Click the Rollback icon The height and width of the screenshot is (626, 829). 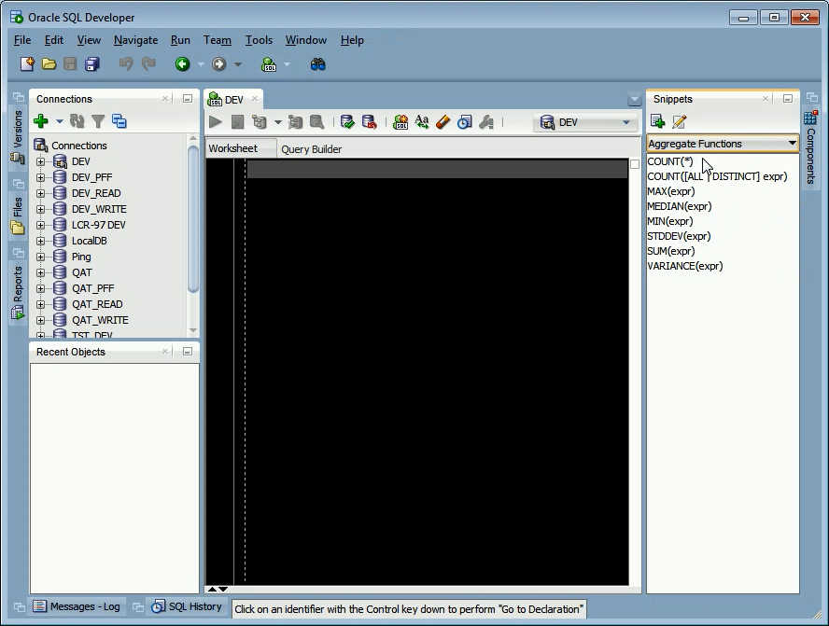369,122
